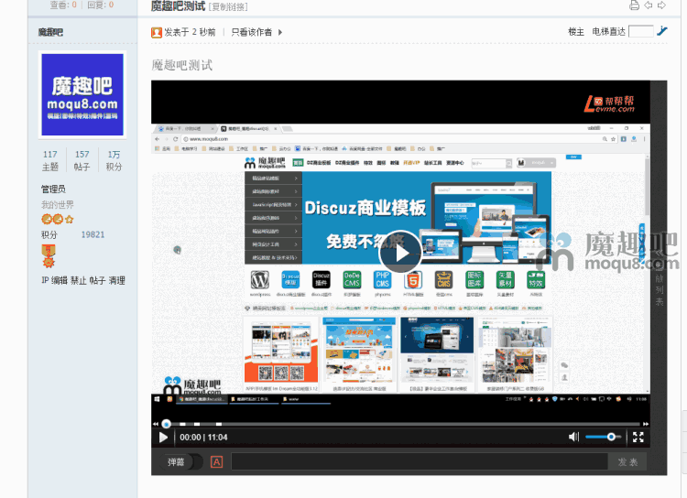Go to next thread via right arrow
The height and width of the screenshot is (498, 687).
tap(661, 5)
